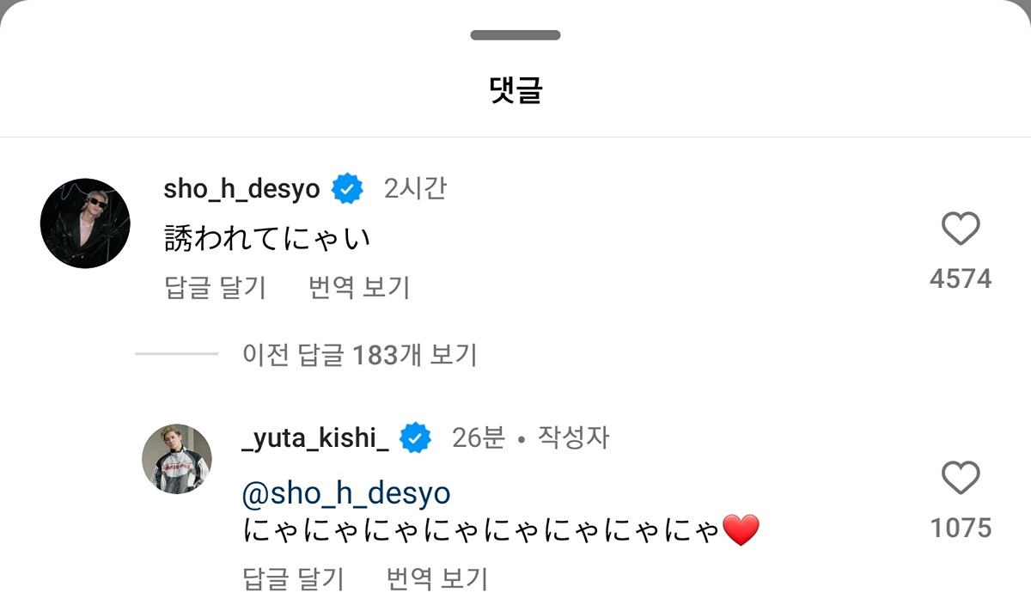Tap the 댓글 header title
Image resolution: width=1031 pixels, height=593 pixels.
click(x=515, y=89)
